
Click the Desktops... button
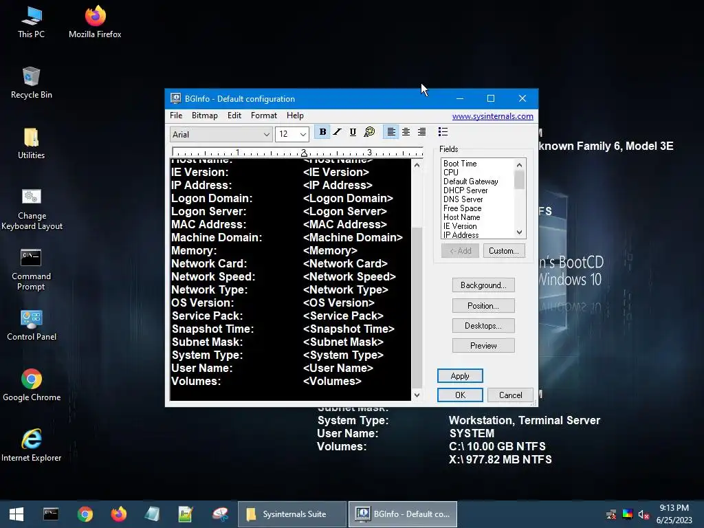tap(483, 325)
